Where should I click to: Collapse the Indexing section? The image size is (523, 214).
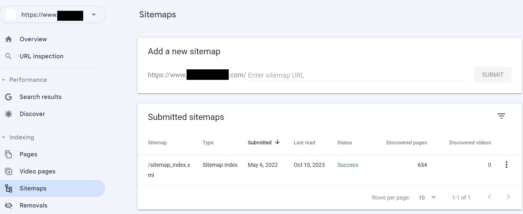(4, 137)
